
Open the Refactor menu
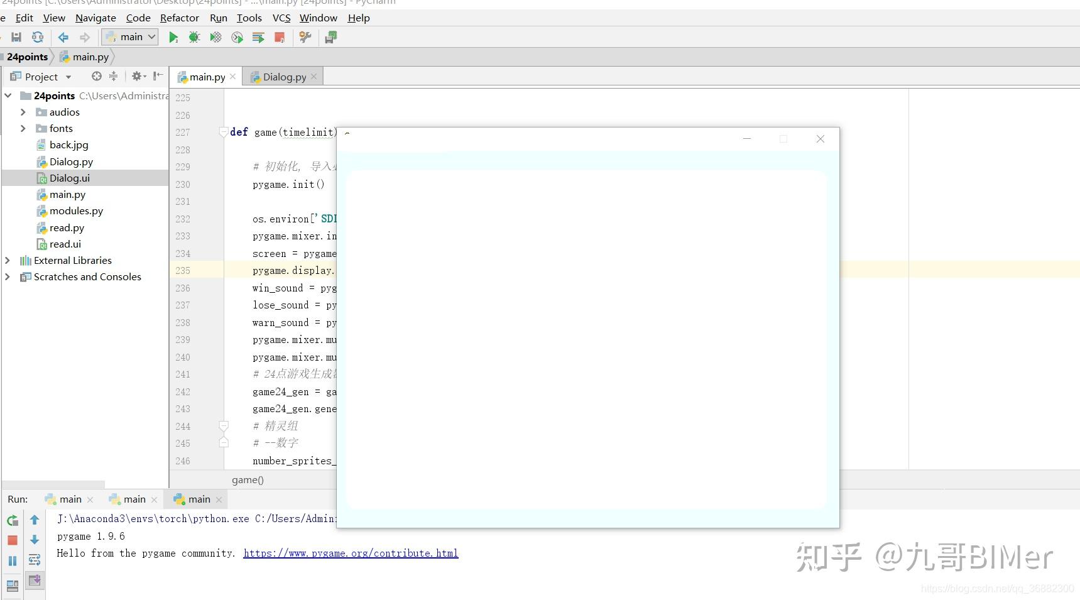point(179,18)
